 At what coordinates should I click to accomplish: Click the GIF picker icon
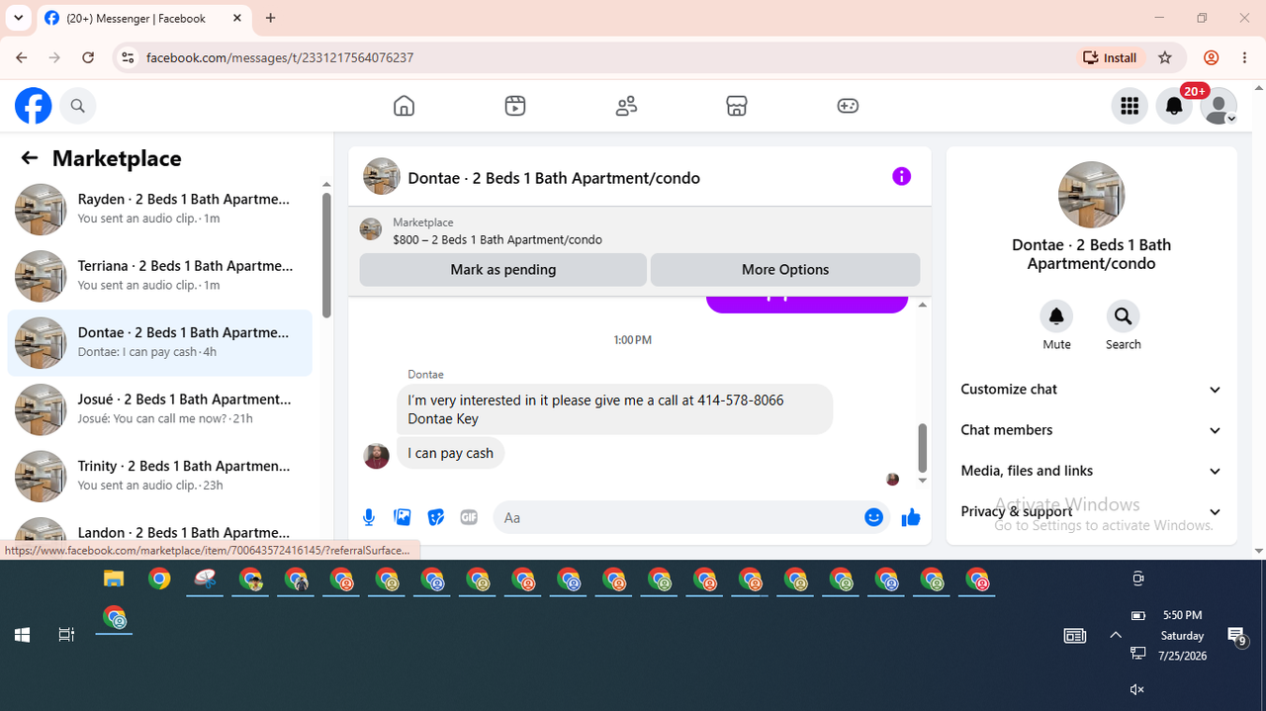pos(469,517)
